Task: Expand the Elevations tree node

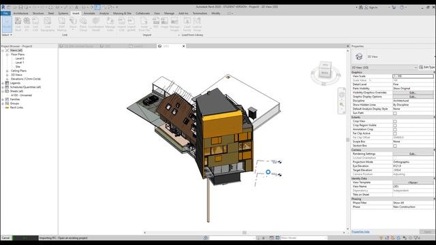Action: coord(7,79)
